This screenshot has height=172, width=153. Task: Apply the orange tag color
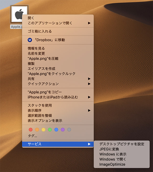coord(37,130)
